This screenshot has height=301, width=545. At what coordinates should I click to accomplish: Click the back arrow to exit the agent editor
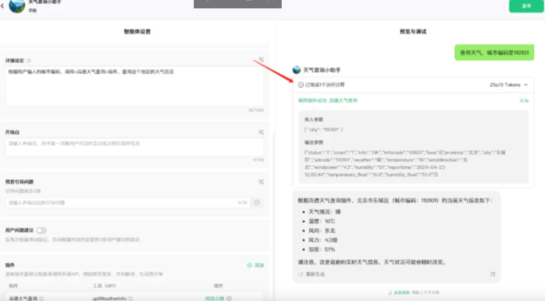point(3,6)
